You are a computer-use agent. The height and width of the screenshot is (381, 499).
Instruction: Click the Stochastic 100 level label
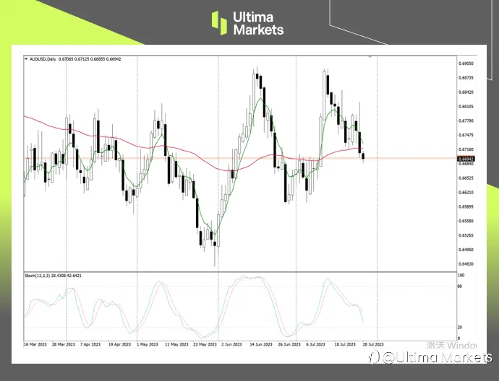click(x=461, y=276)
